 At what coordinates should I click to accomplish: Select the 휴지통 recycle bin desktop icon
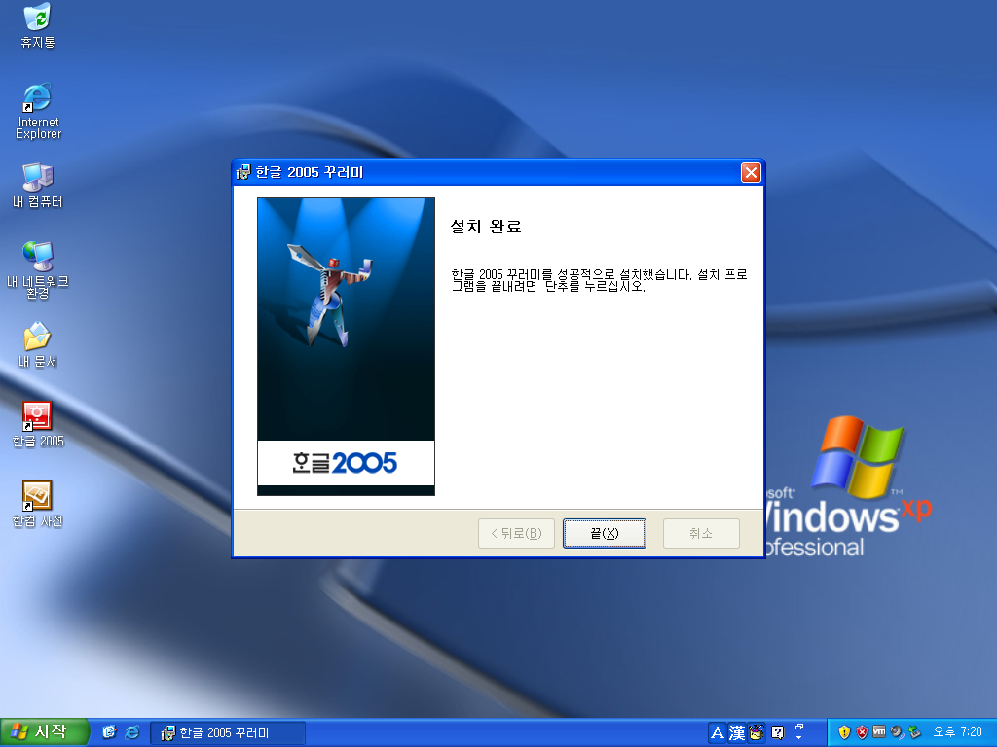[38, 26]
